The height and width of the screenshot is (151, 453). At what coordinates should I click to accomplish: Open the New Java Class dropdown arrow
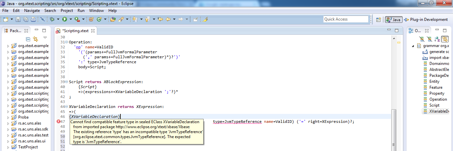105,20
